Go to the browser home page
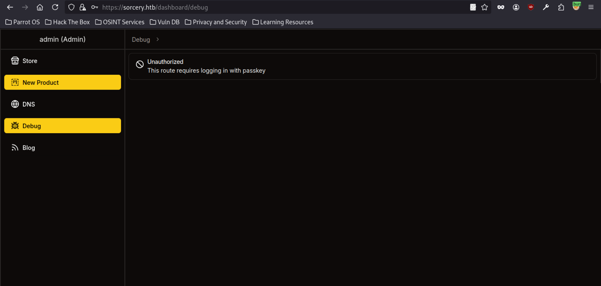This screenshot has height=286, width=601. tap(40, 7)
